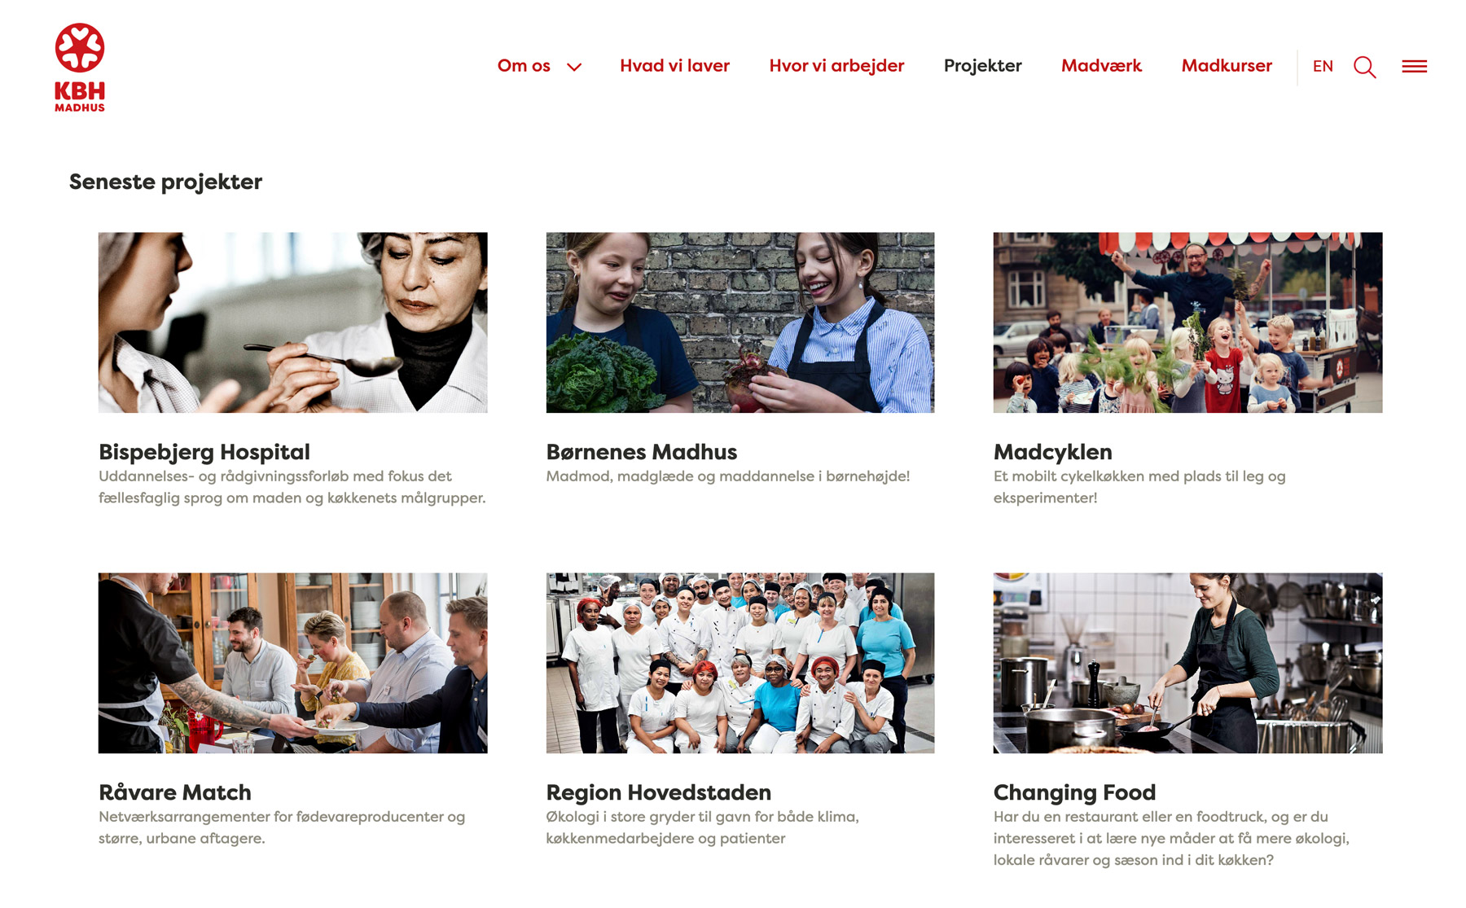This screenshot has height=908, width=1466.
Task: Switch language to EN
Action: pos(1323,66)
